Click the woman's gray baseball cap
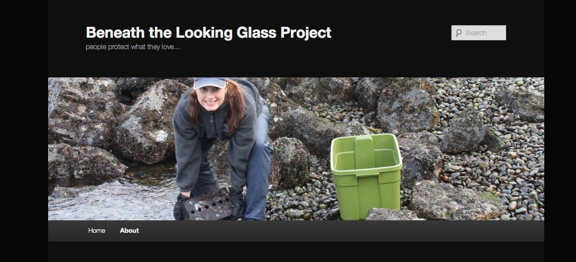This screenshot has height=262, width=576. (x=210, y=82)
